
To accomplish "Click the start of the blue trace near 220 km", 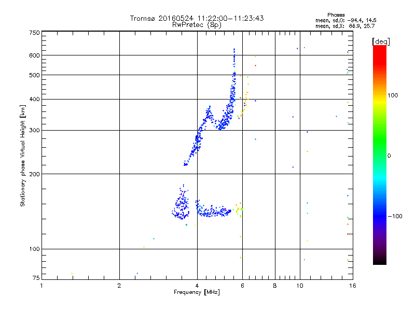I will [186, 164].
